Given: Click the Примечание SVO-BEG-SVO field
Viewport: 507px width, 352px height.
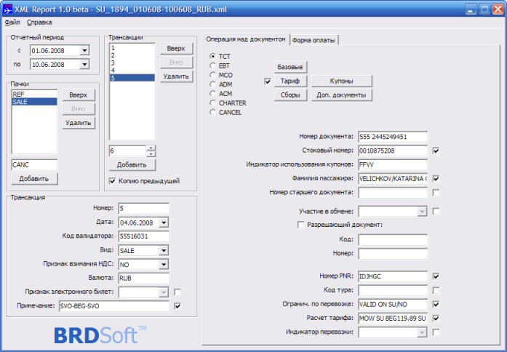Looking at the screenshot, I should 113,306.
